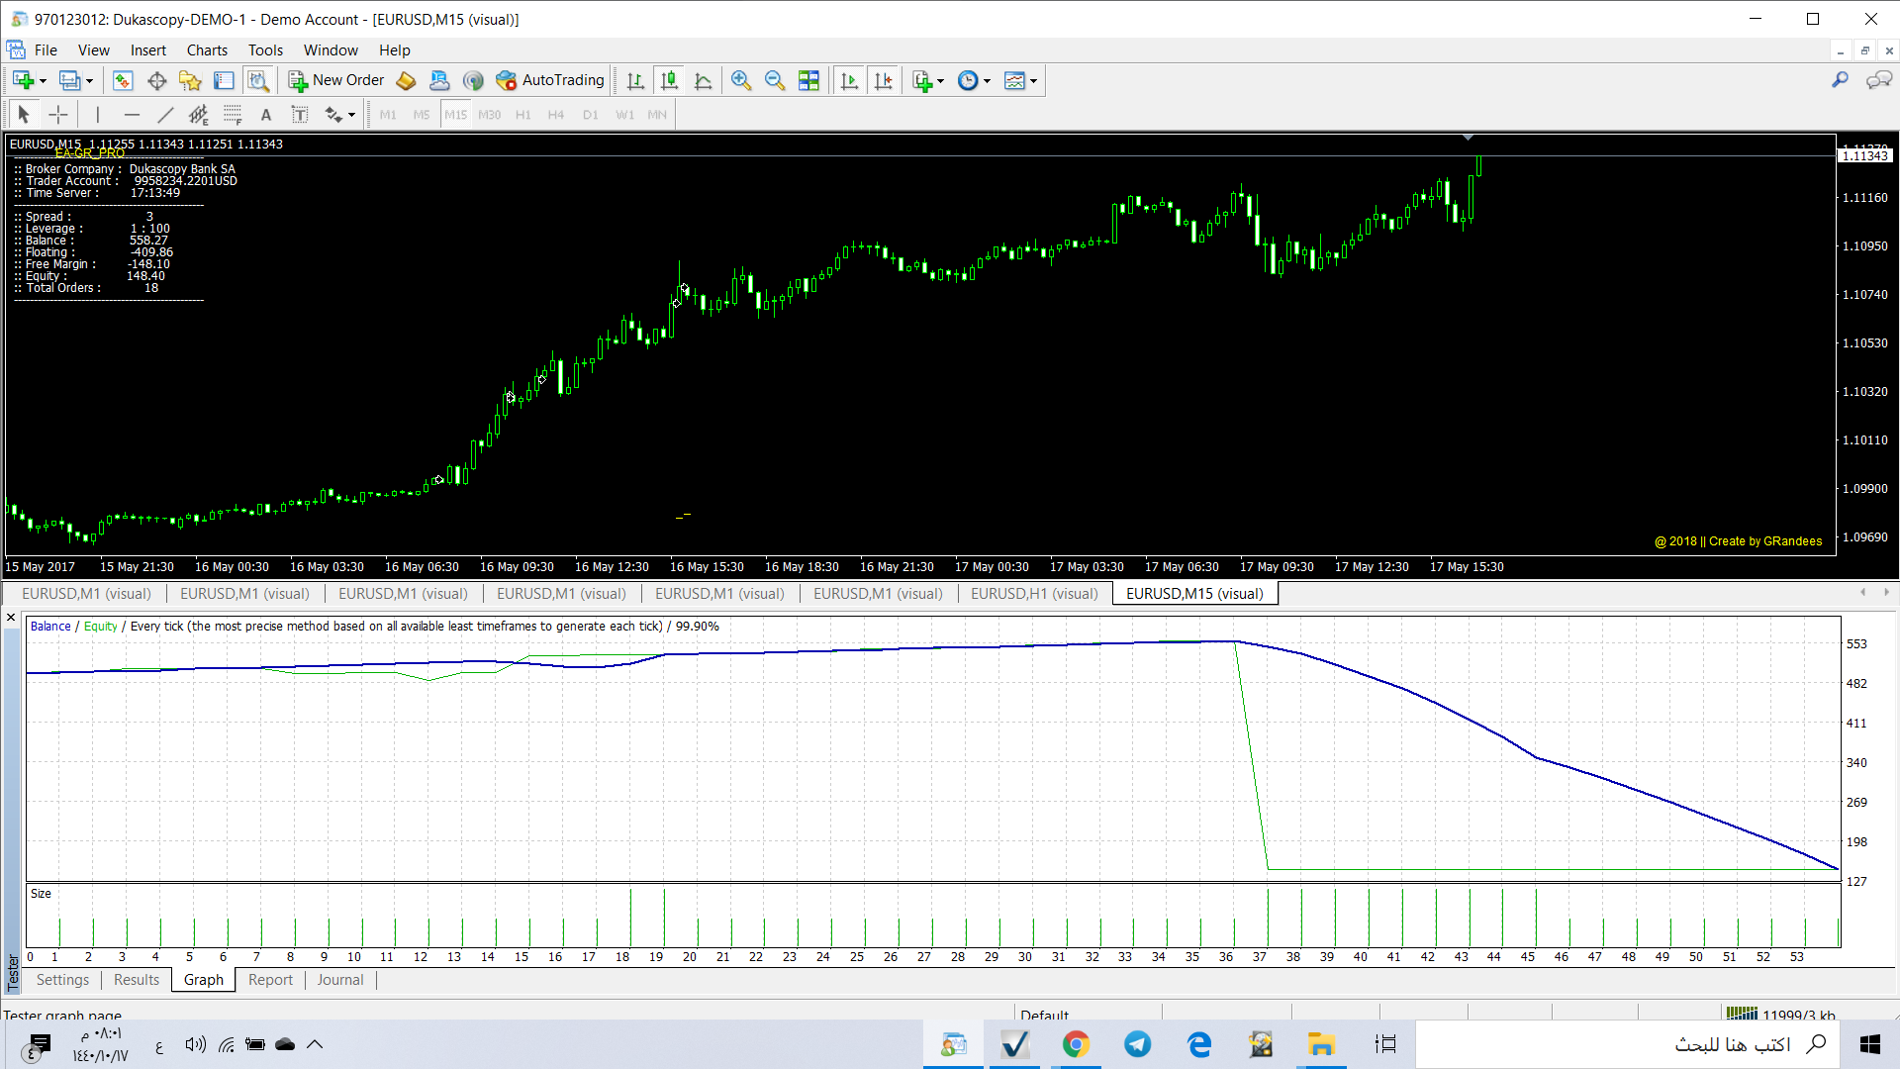Select the Crosshair cursor tool
1900x1069 pixels.
pos(58,115)
